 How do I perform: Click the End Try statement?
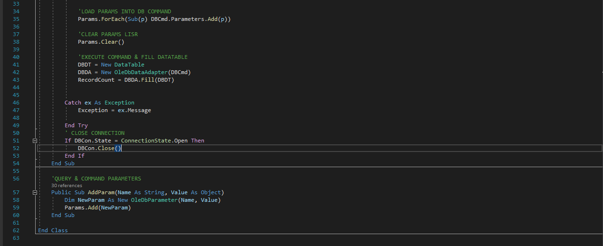(76, 125)
